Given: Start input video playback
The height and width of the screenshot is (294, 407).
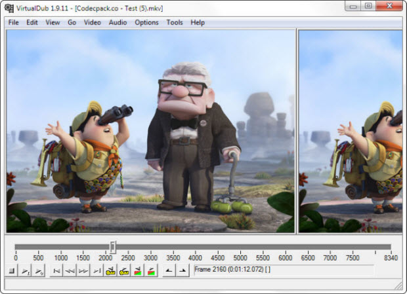Looking at the screenshot, I should (x=25, y=270).
